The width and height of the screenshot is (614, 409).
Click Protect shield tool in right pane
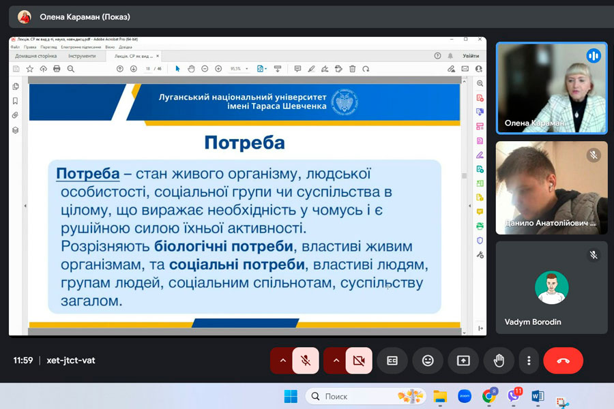(x=480, y=241)
